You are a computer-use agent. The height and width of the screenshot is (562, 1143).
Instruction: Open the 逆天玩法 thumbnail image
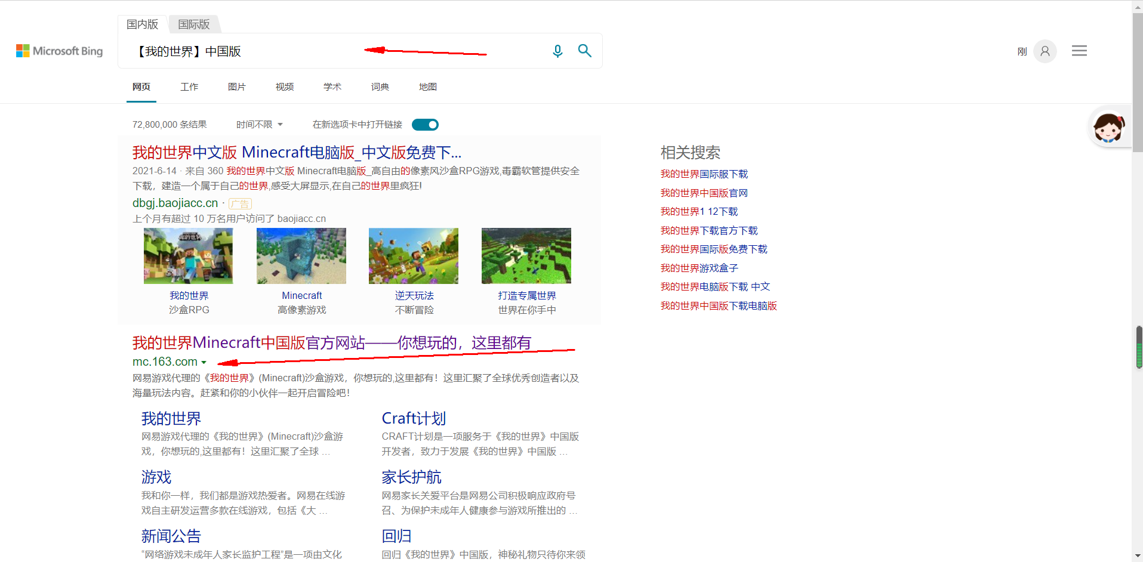pyautogui.click(x=414, y=255)
